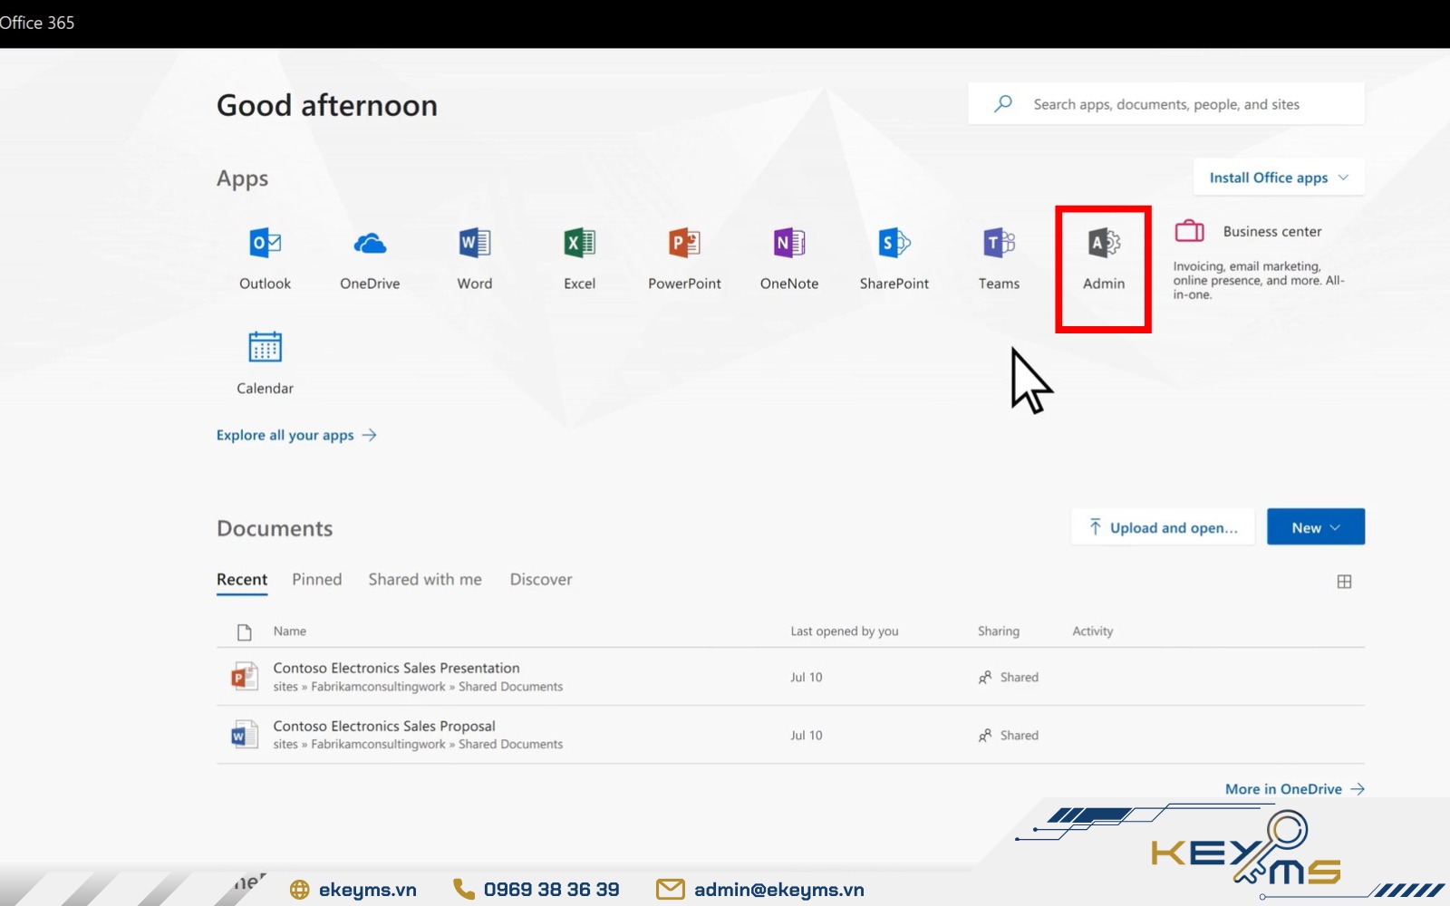This screenshot has width=1450, height=906.
Task: Launch OneDrive from the Apps row
Action: pyautogui.click(x=370, y=258)
